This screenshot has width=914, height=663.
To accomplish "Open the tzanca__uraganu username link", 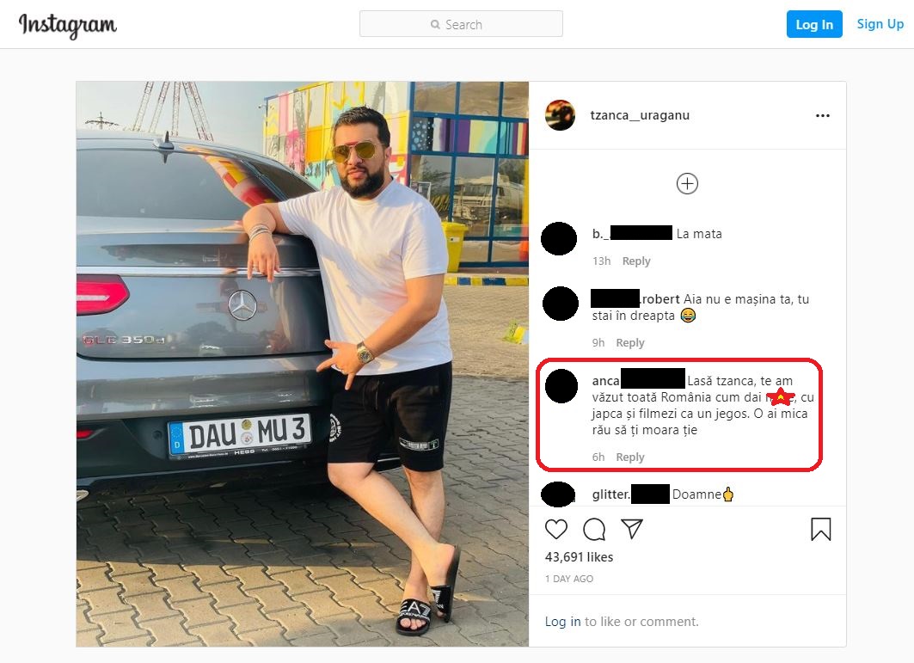I will tap(640, 115).
